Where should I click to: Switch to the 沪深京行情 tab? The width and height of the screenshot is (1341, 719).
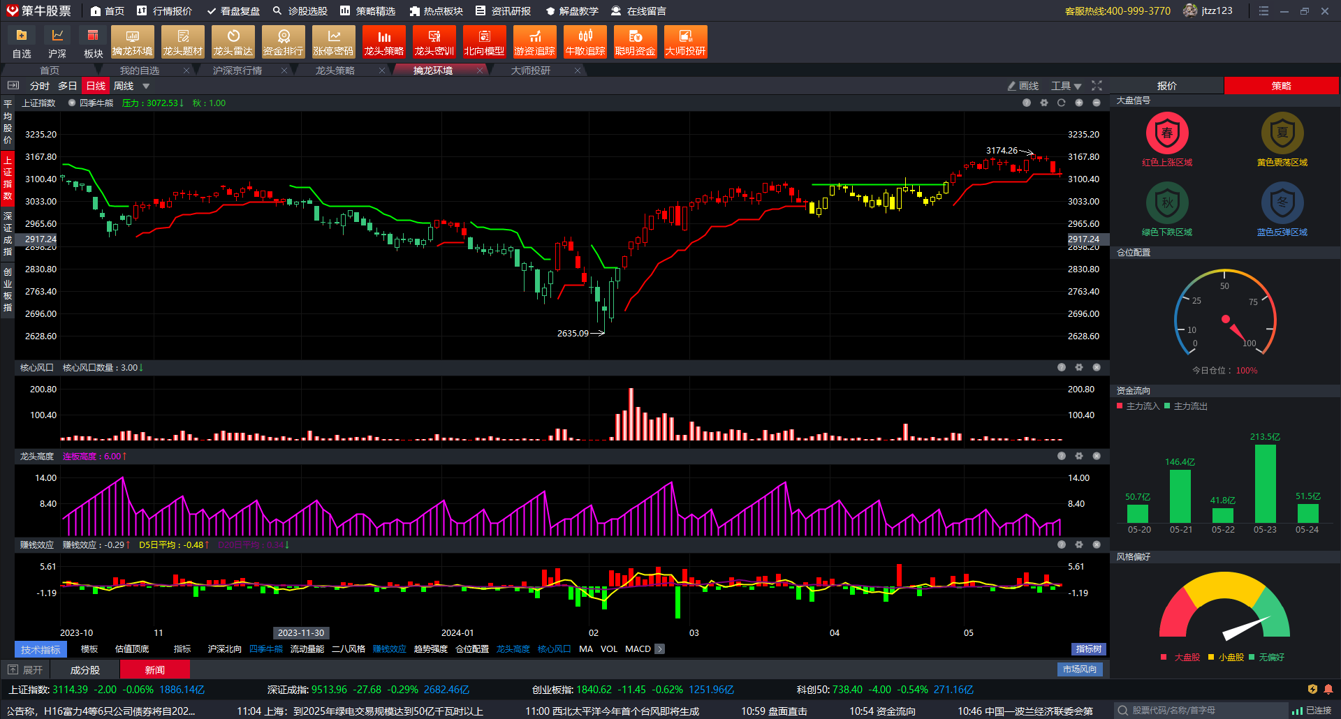tap(237, 71)
